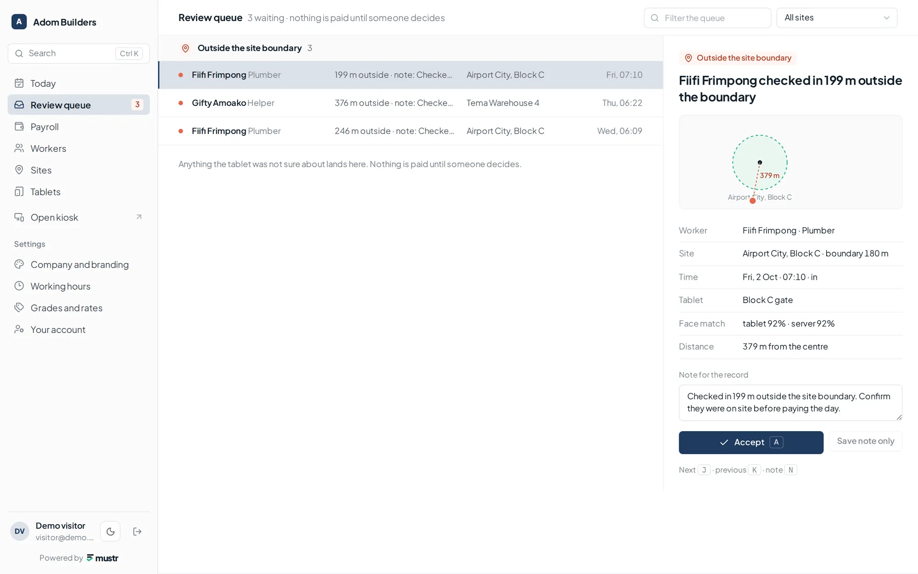Click the Accept button
The width and height of the screenshot is (918, 574).
point(751,442)
